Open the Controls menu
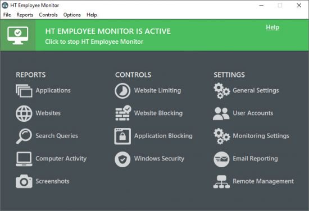The height and width of the screenshot is (211, 309). pyautogui.click(x=48, y=15)
